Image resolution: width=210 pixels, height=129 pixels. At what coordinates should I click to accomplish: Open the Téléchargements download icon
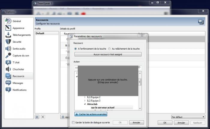[x=8, y=35]
